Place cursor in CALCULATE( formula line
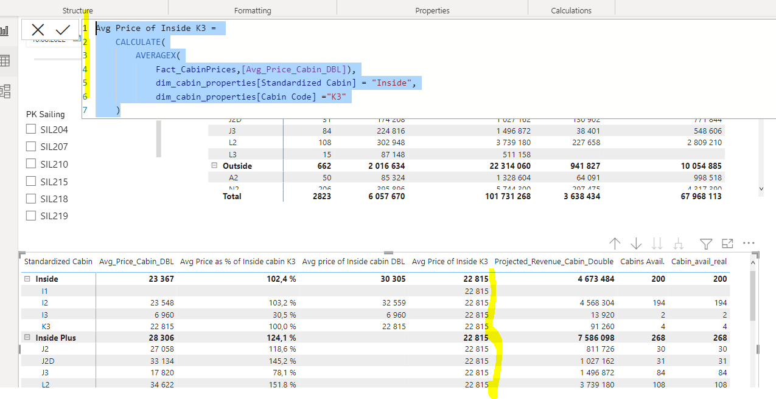Screen dimensions: 776x399 tap(140, 42)
